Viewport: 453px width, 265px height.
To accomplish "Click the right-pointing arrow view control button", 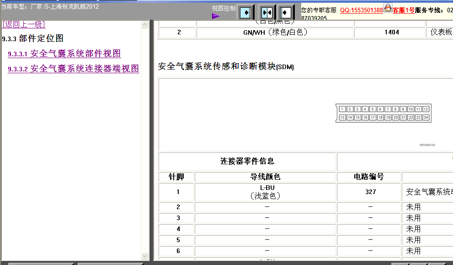I will [x=246, y=12].
